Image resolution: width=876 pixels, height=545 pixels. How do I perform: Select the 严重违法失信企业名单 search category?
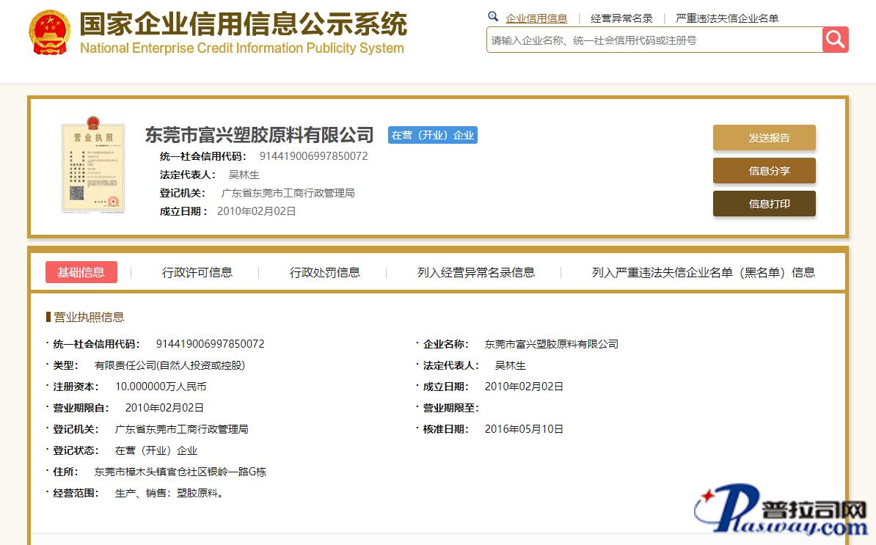[727, 18]
